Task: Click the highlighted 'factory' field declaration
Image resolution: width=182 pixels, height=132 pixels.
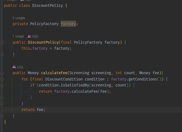Action: coord(68,24)
